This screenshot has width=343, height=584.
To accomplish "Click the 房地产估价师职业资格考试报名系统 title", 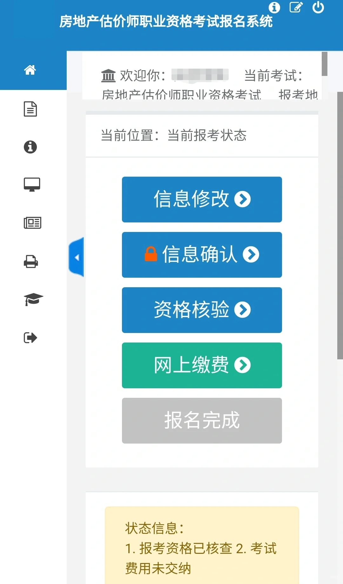I will 166,22.
